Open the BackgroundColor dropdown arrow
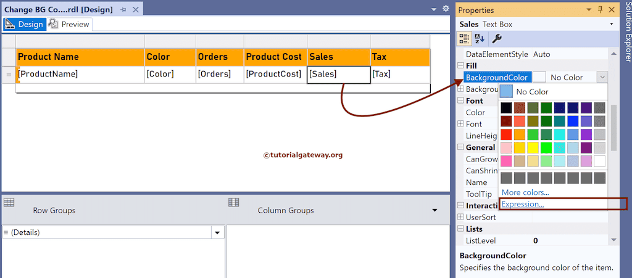 [602, 78]
